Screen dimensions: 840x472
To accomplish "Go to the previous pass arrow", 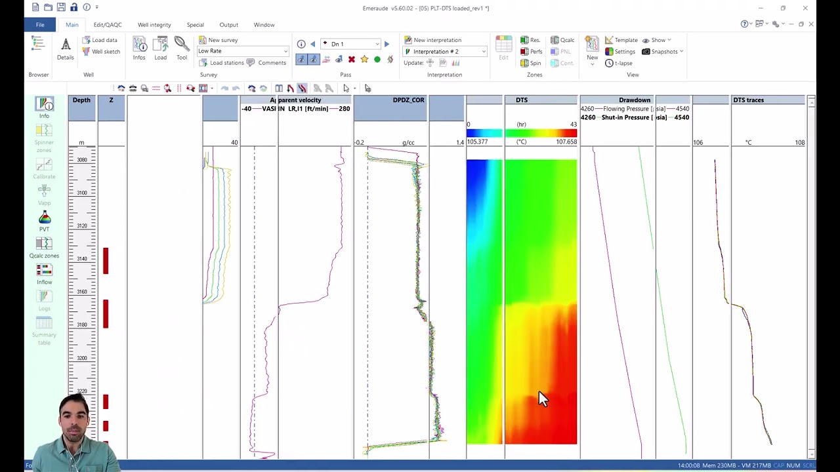I will 312,44.
